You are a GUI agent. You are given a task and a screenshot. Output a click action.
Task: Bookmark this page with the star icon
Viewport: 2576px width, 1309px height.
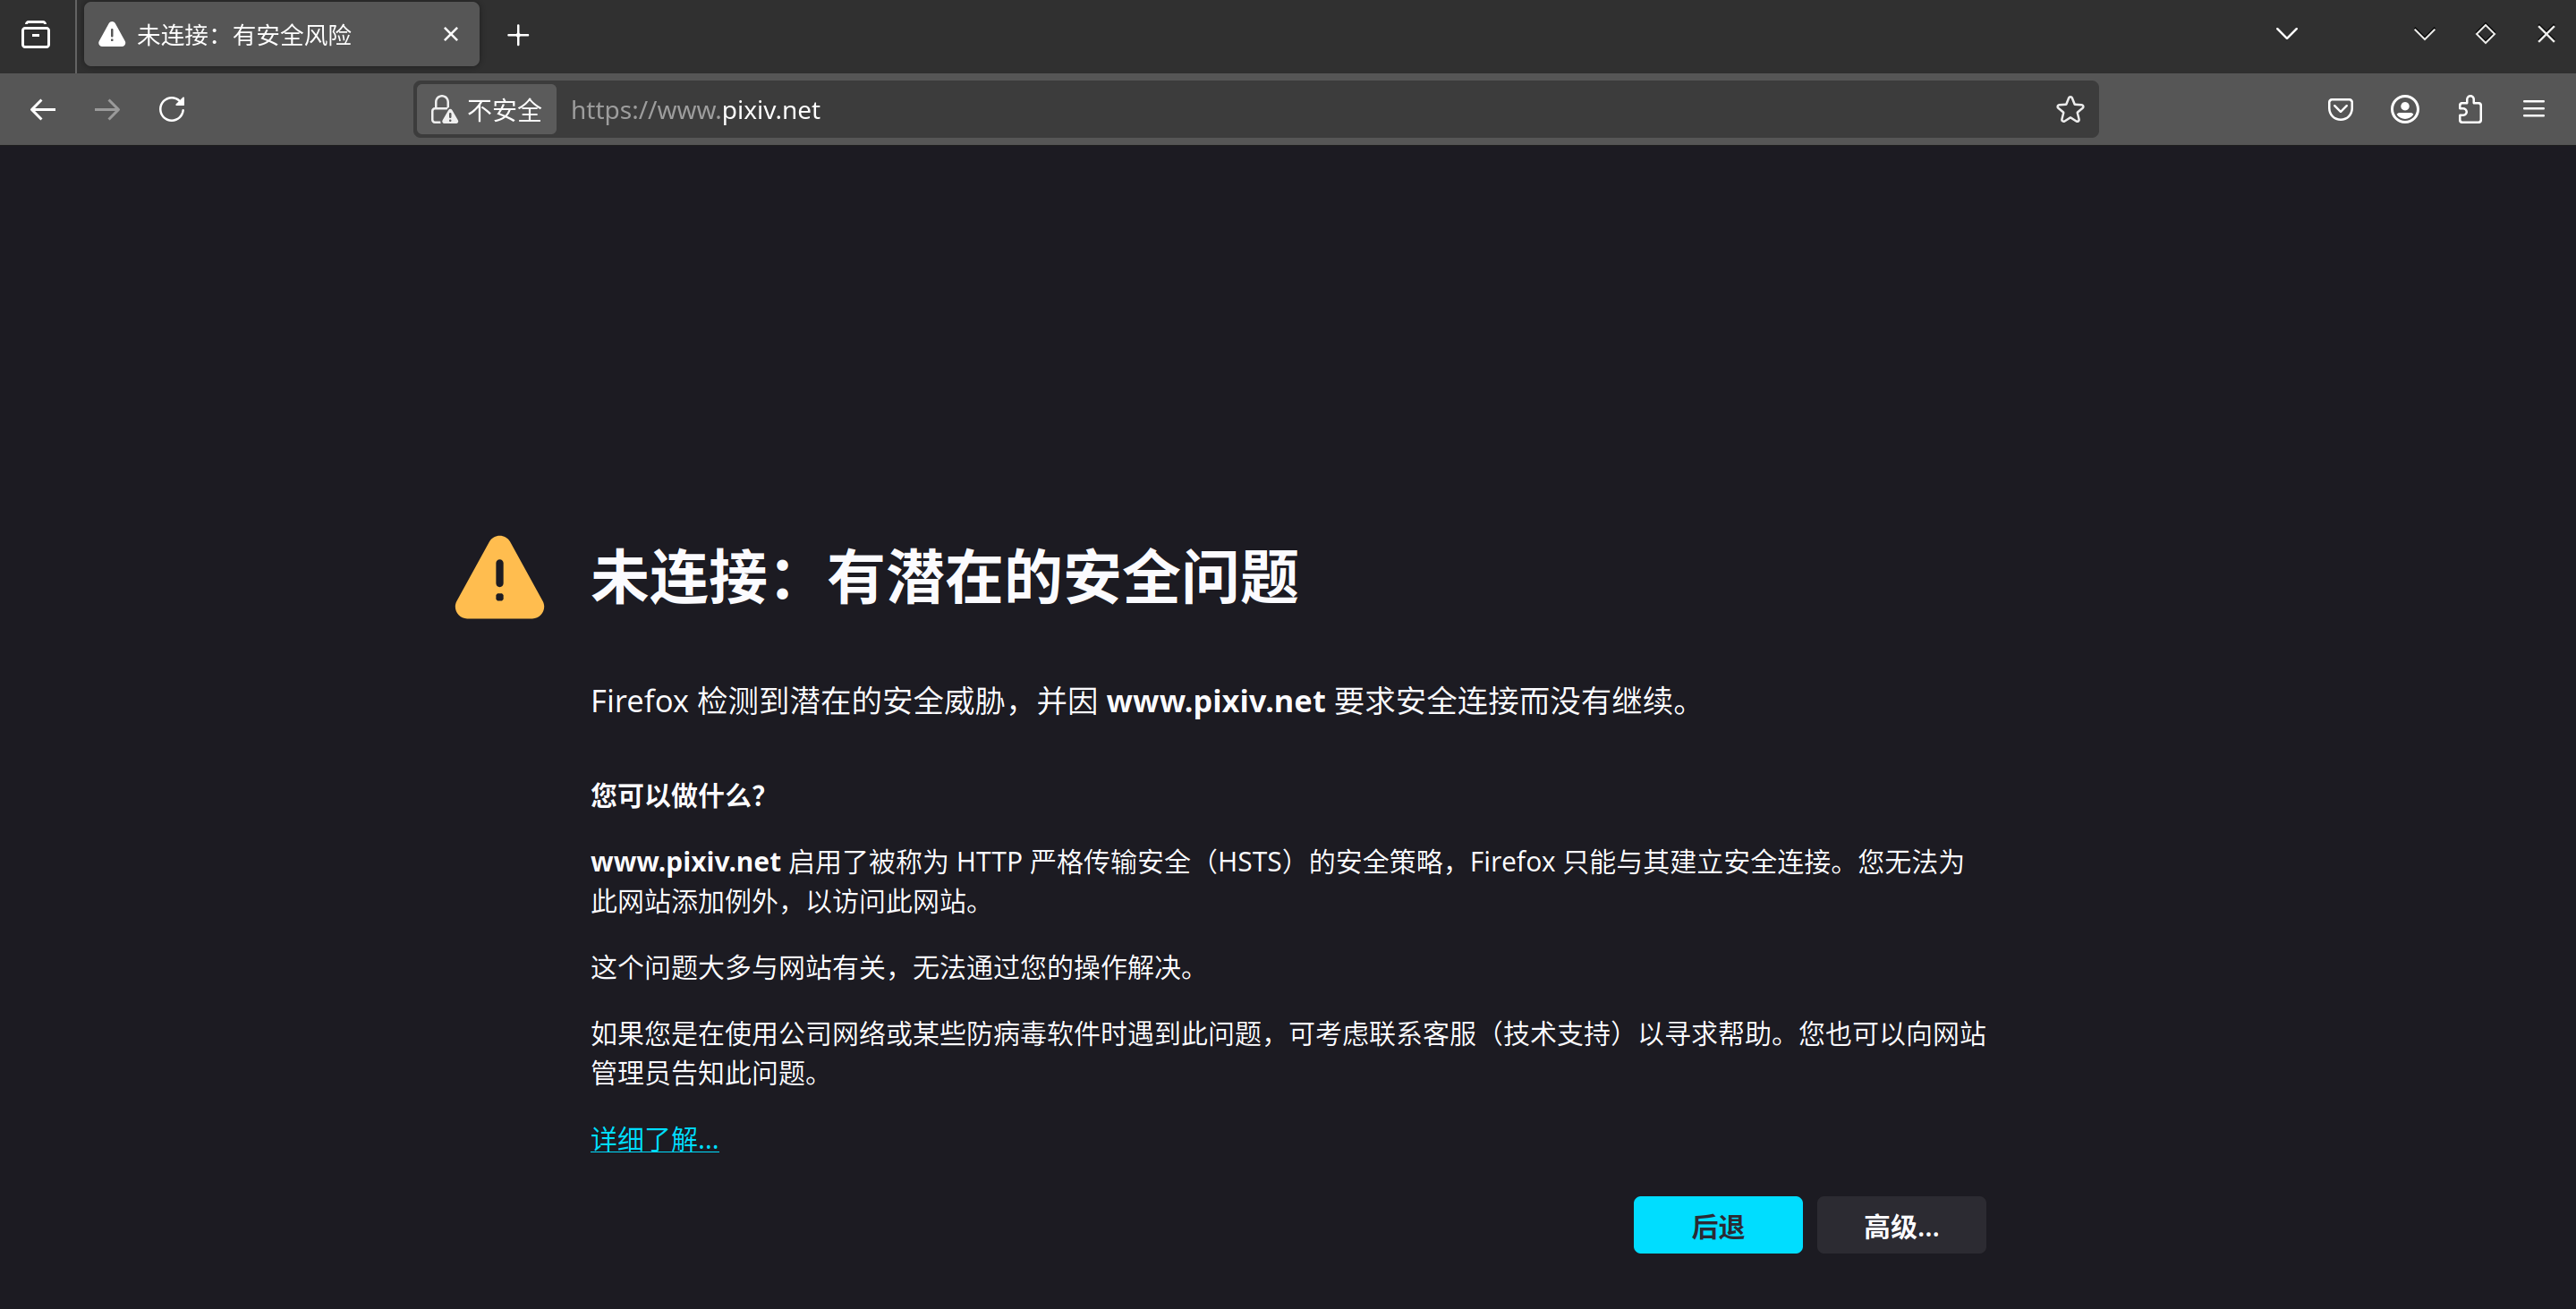2069,109
